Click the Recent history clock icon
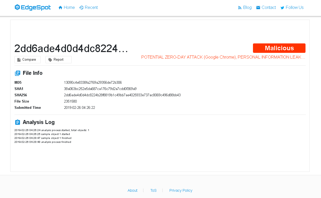The width and height of the screenshot is (321, 198). (81, 7)
